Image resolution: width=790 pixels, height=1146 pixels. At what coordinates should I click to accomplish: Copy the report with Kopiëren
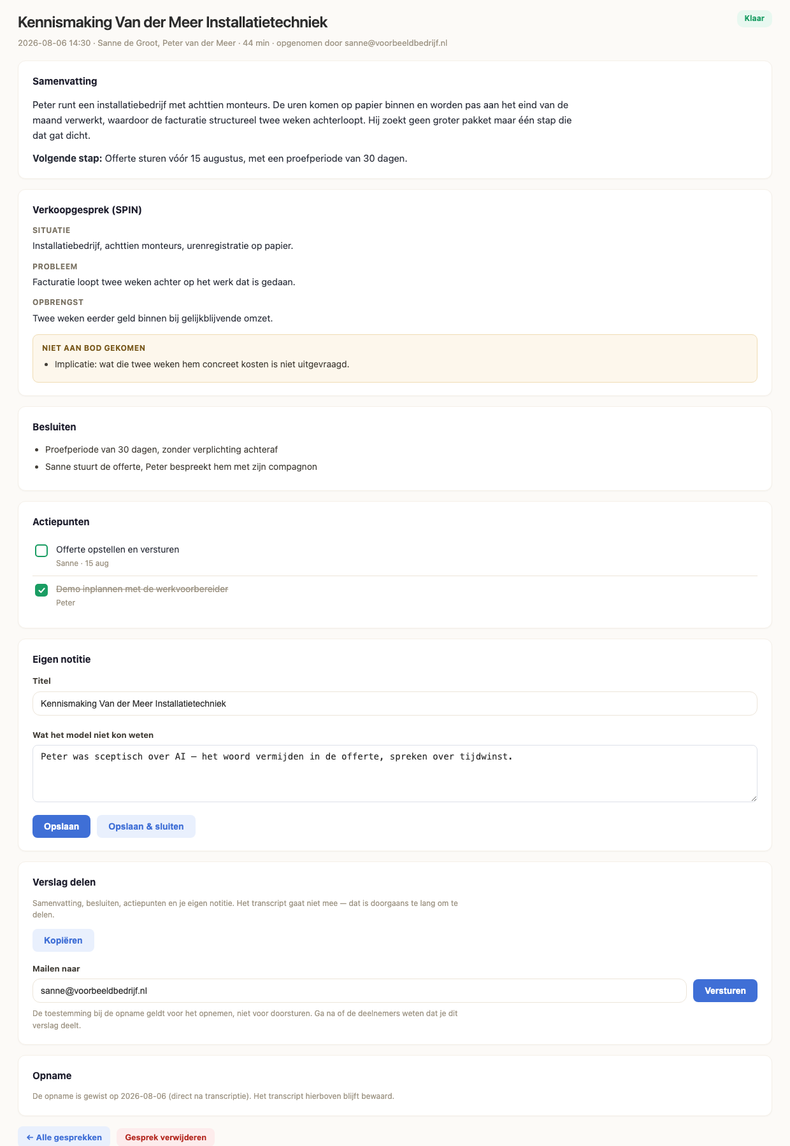[63, 940]
